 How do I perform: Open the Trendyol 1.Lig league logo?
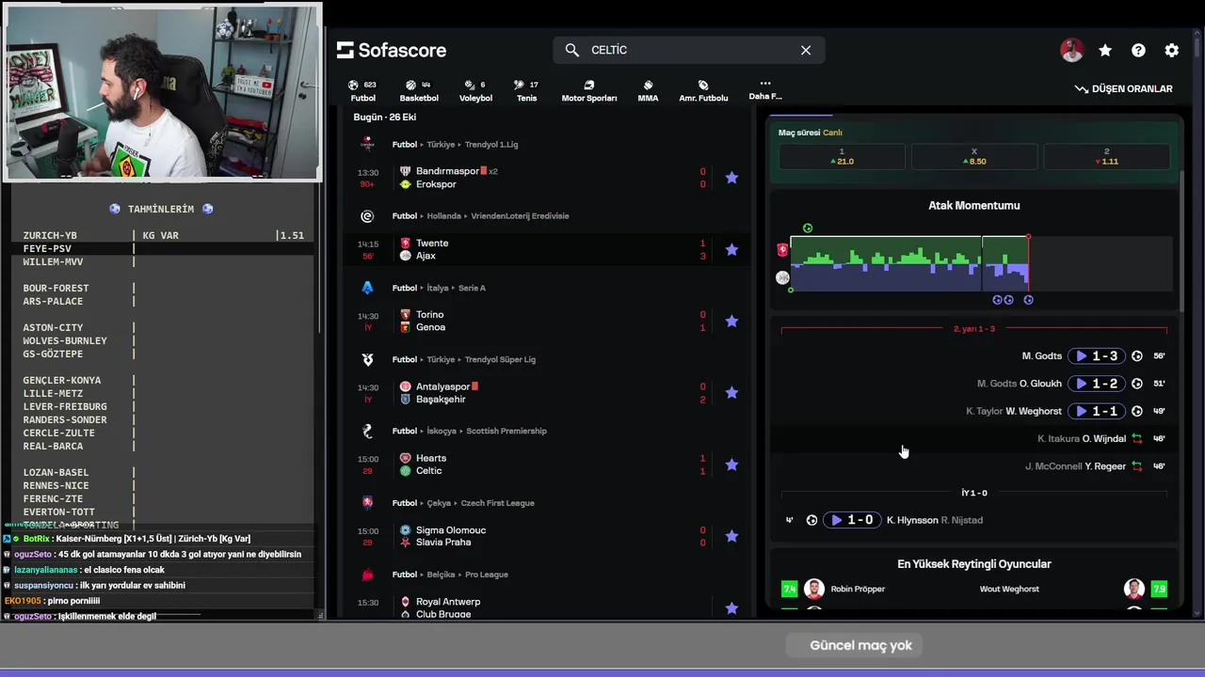pos(367,145)
